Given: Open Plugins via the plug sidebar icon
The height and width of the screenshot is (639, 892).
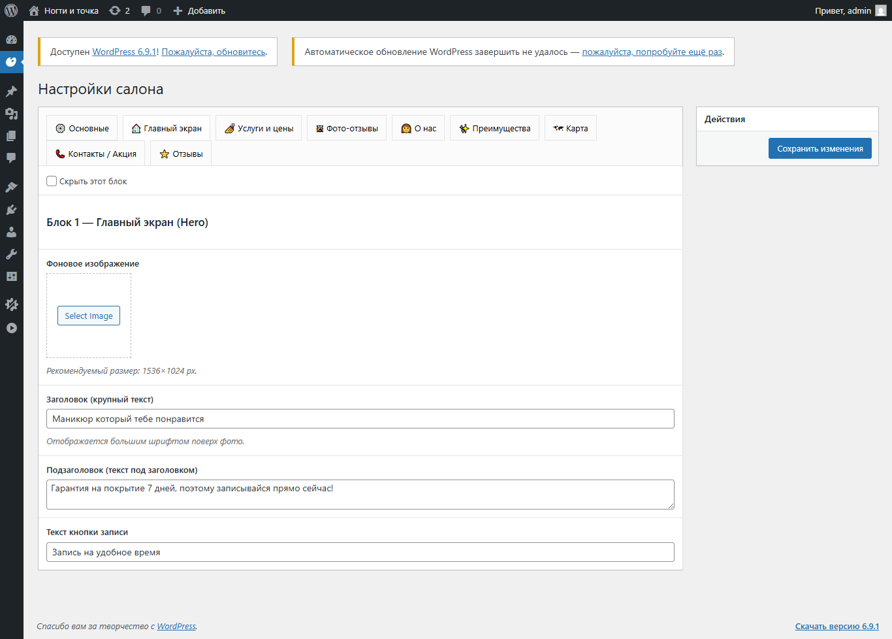Looking at the screenshot, I should coord(11,210).
